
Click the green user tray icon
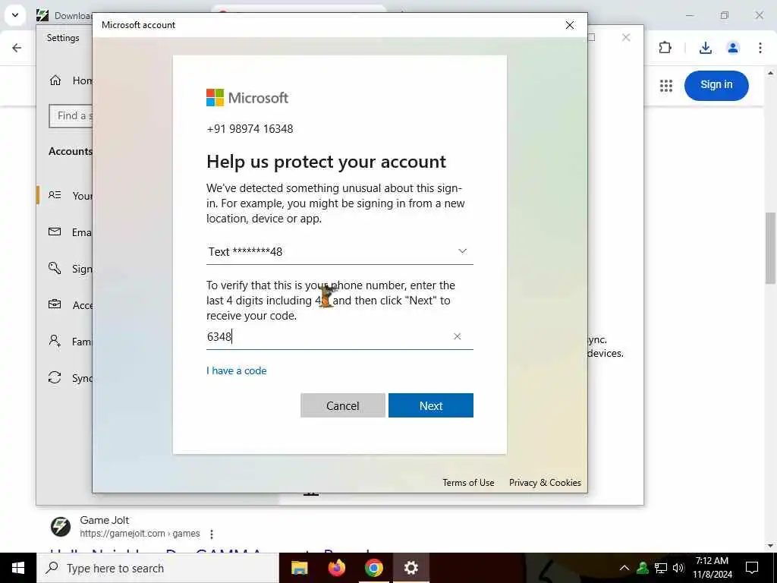click(643, 568)
